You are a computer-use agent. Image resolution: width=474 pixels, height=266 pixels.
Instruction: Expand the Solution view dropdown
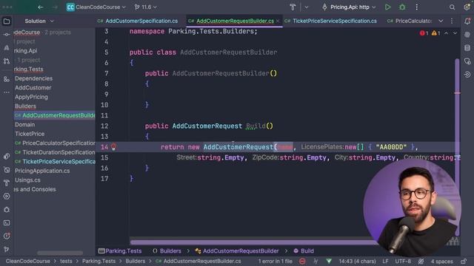(x=39, y=21)
